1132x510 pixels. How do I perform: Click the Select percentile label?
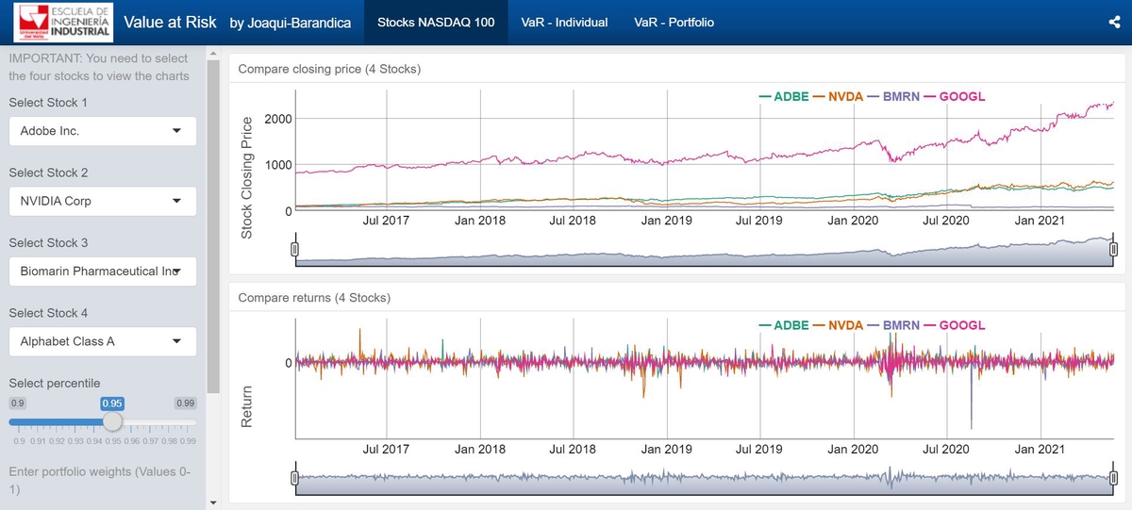point(56,383)
